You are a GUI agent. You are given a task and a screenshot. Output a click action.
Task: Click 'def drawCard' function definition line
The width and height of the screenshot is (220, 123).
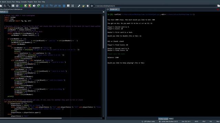(x=22, y=28)
